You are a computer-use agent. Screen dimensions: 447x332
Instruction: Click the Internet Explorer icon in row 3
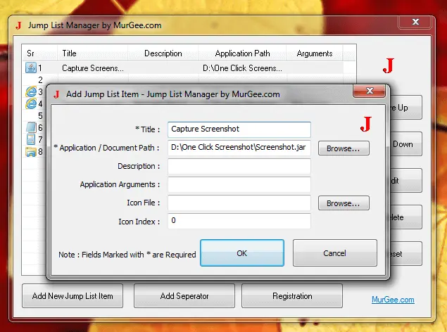pyautogui.click(x=30, y=91)
